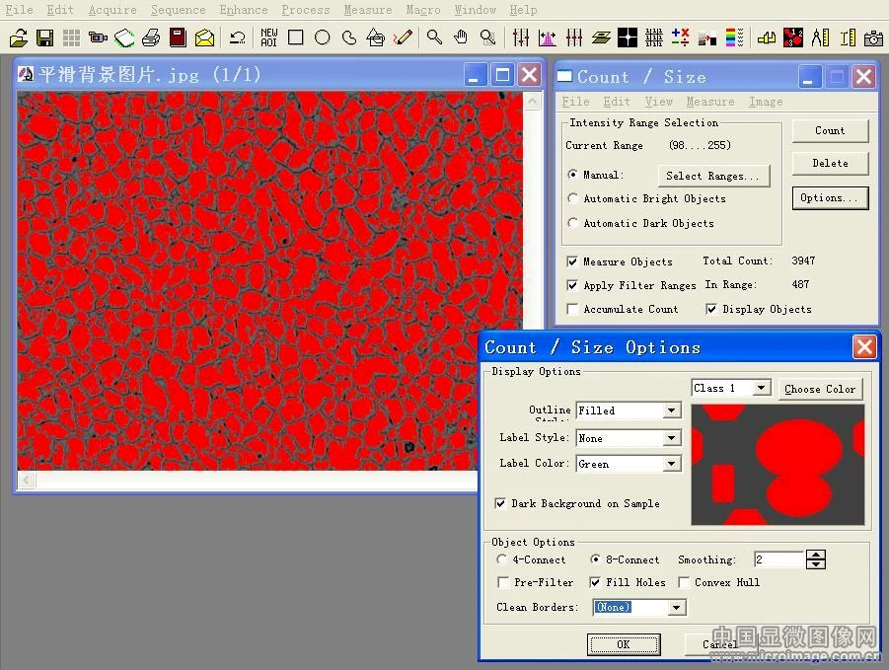Viewport: 889px width, 670px height.
Task: Toggle Apply Filter Ranges checkbox
Action: (x=572, y=285)
